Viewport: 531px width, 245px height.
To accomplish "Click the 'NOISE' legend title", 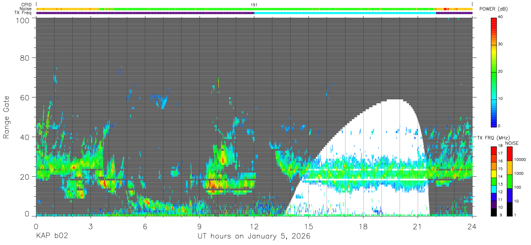I will 513,143.
